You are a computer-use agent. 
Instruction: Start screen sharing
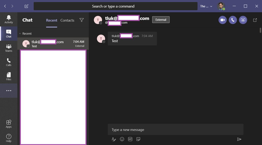click(x=243, y=20)
